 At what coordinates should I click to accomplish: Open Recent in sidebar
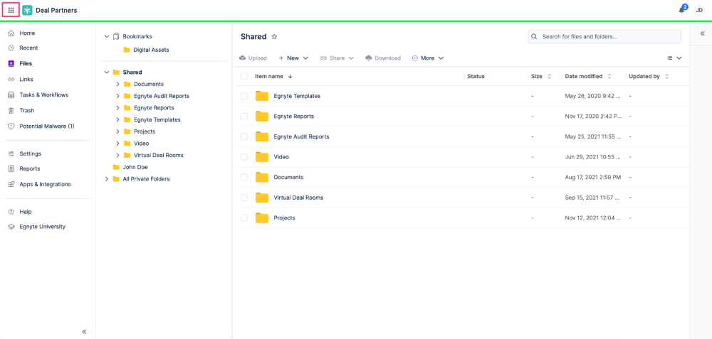point(28,48)
